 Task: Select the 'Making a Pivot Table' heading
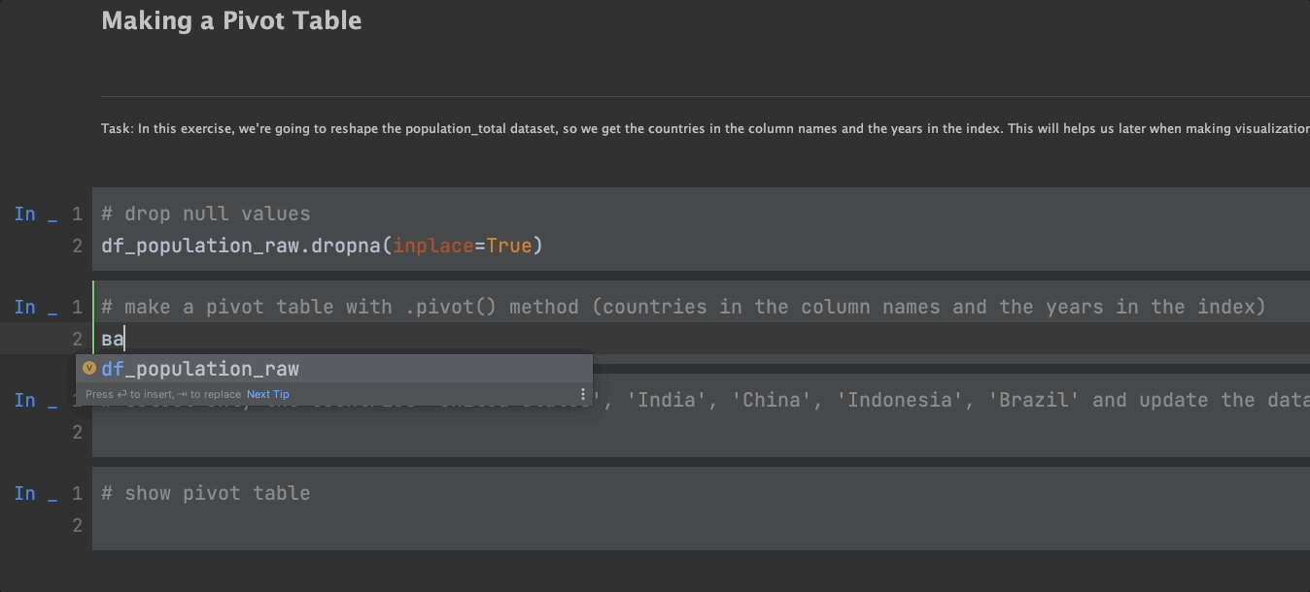pos(231,19)
